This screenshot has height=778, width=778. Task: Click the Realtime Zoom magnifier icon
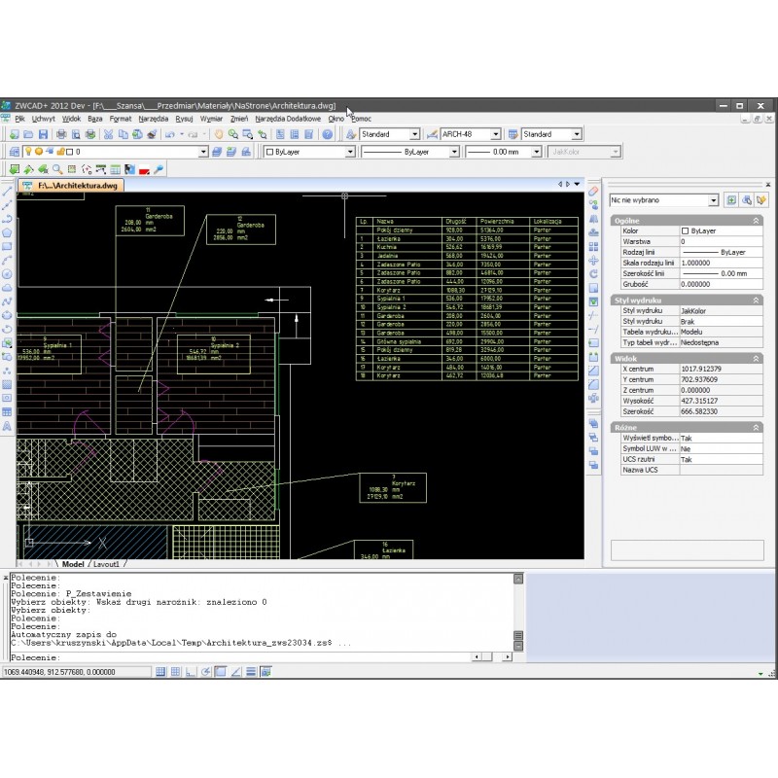click(x=232, y=134)
